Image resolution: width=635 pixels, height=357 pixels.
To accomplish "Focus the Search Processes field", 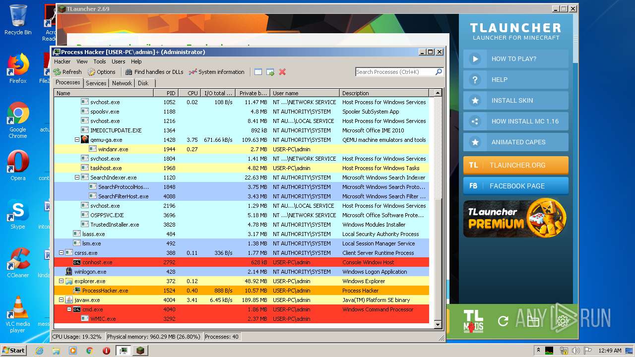I will (395, 72).
